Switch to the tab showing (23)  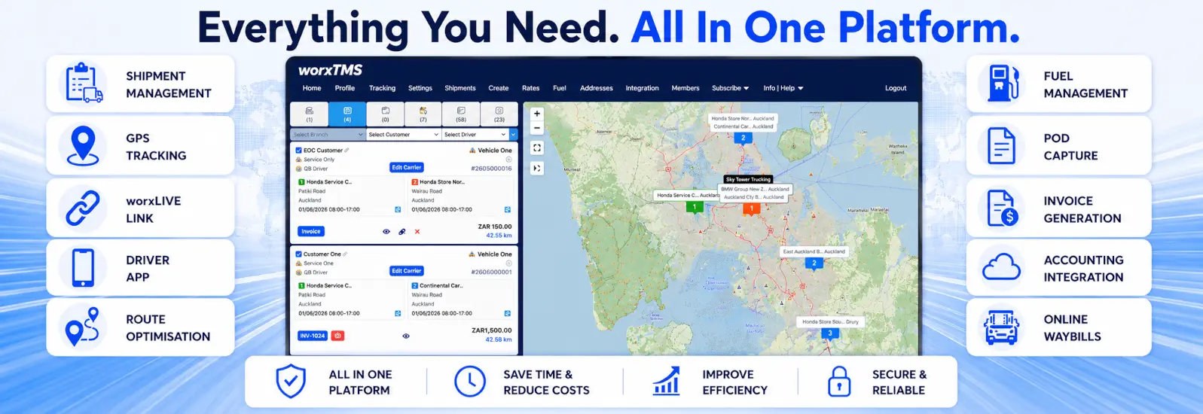(x=499, y=114)
